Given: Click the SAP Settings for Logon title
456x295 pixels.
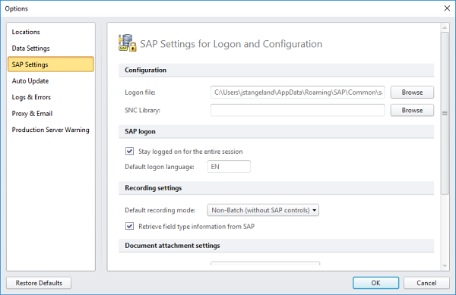Looking at the screenshot, I should tap(231, 44).
